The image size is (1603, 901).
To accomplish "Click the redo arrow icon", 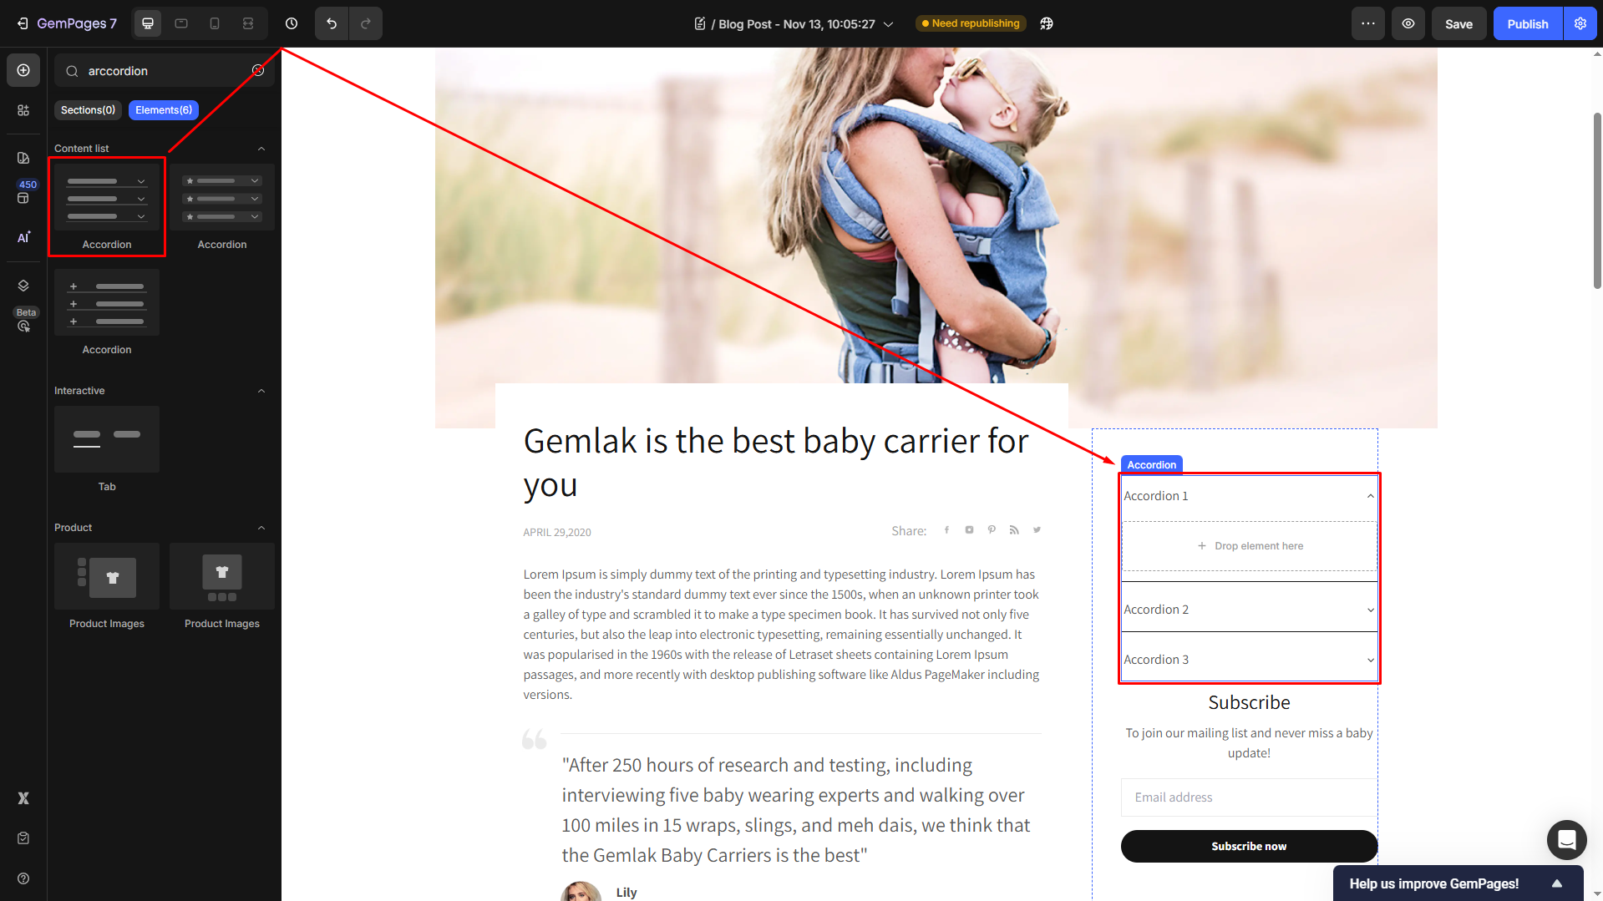I will (x=366, y=23).
